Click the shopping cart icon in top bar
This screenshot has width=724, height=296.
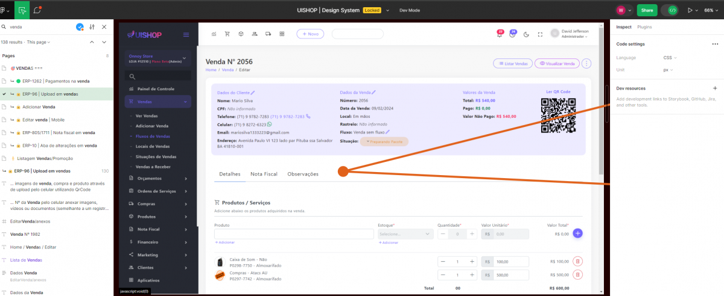point(227,34)
